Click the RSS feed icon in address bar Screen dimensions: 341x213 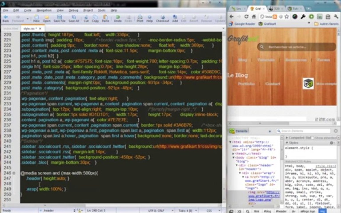275,17
